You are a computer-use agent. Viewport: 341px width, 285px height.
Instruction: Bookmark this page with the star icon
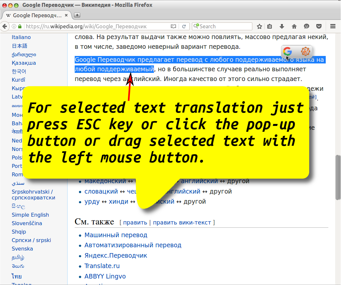point(259,26)
